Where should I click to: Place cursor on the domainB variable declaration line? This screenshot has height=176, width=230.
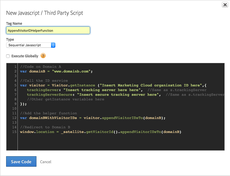56,72
